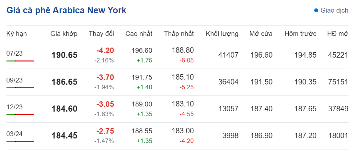
Task: Click the Hôm trước column header
Action: pos(300,34)
